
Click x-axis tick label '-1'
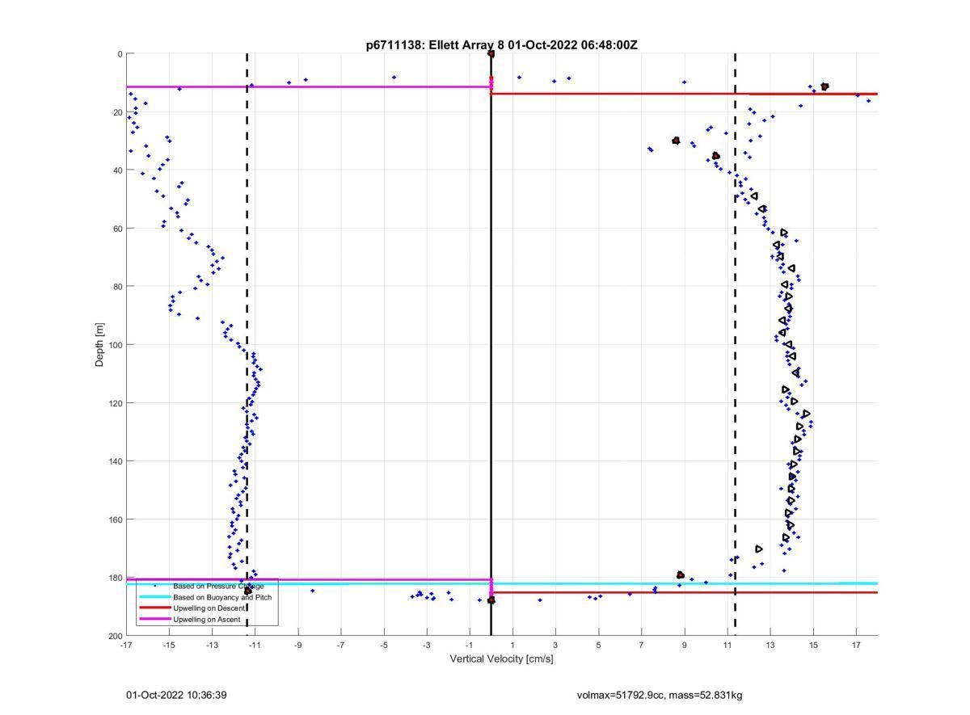pos(470,645)
